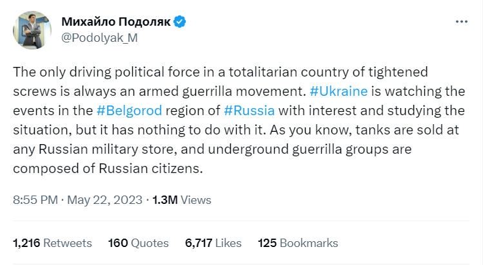Click the blue verified badge
483x265 pixels.
tap(179, 22)
